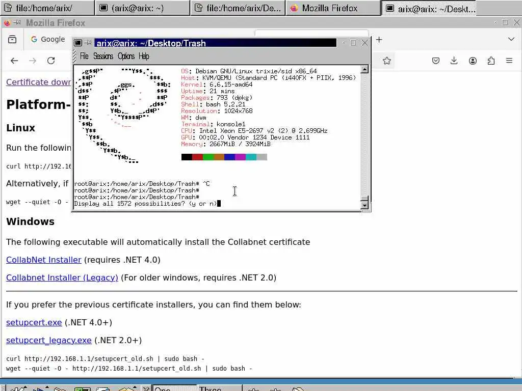Download setupcert.exe link
This screenshot has height=391, width=522.
click(x=34, y=322)
